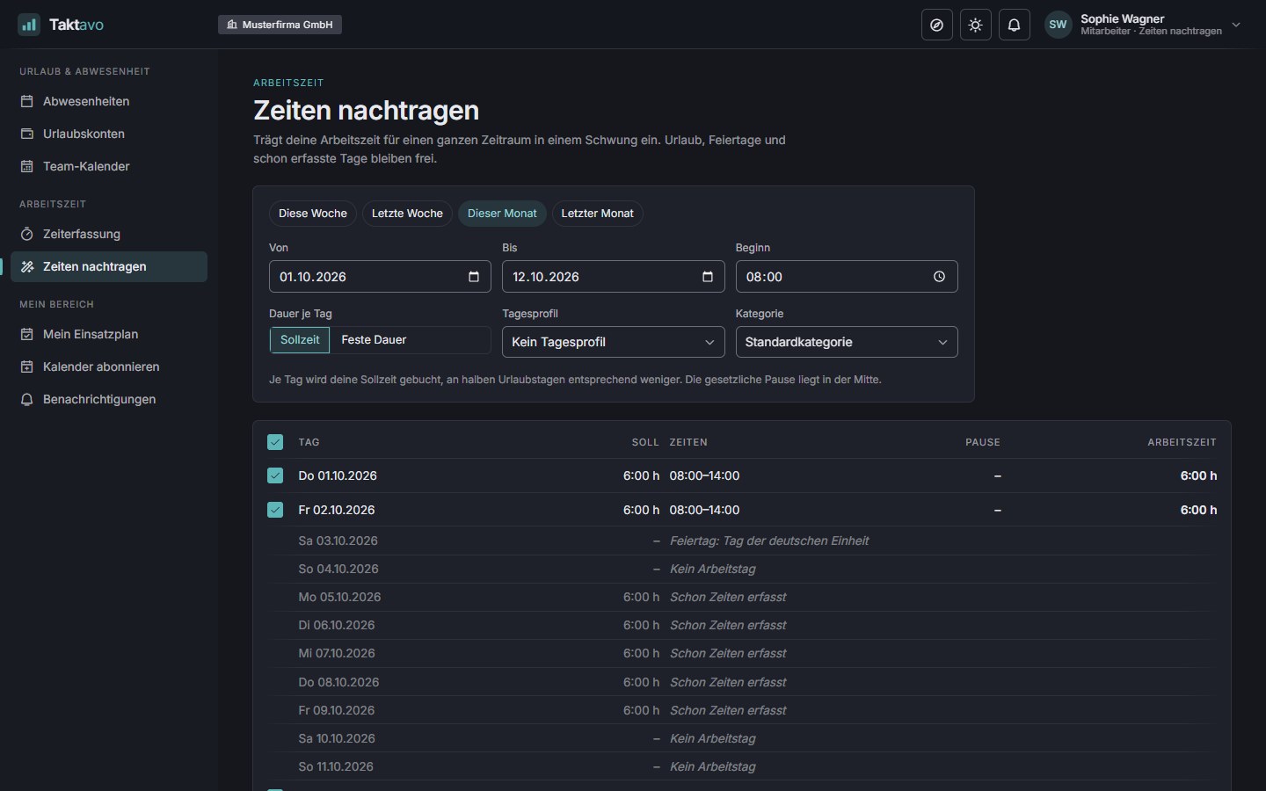Go to Urlaubskonten page
This screenshot has width=1266, height=791.
109,134
